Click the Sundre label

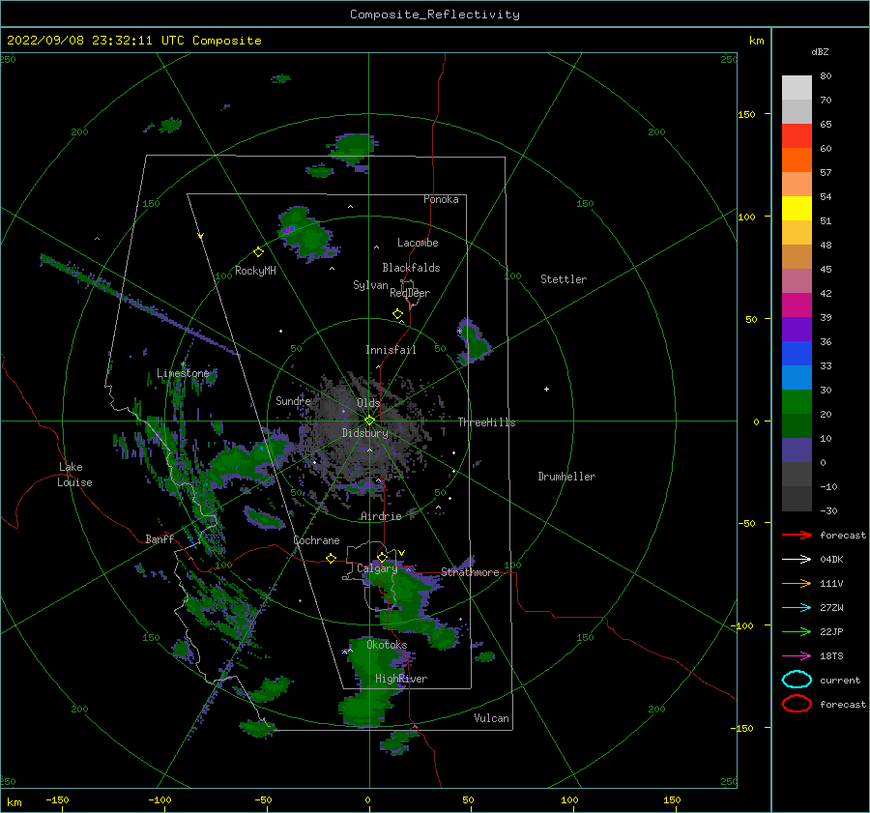click(293, 400)
